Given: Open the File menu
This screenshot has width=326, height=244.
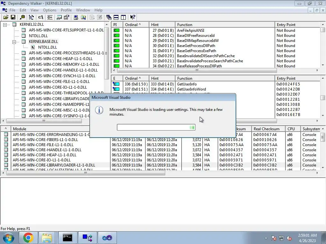Looking at the screenshot, I should tap(12, 10).
